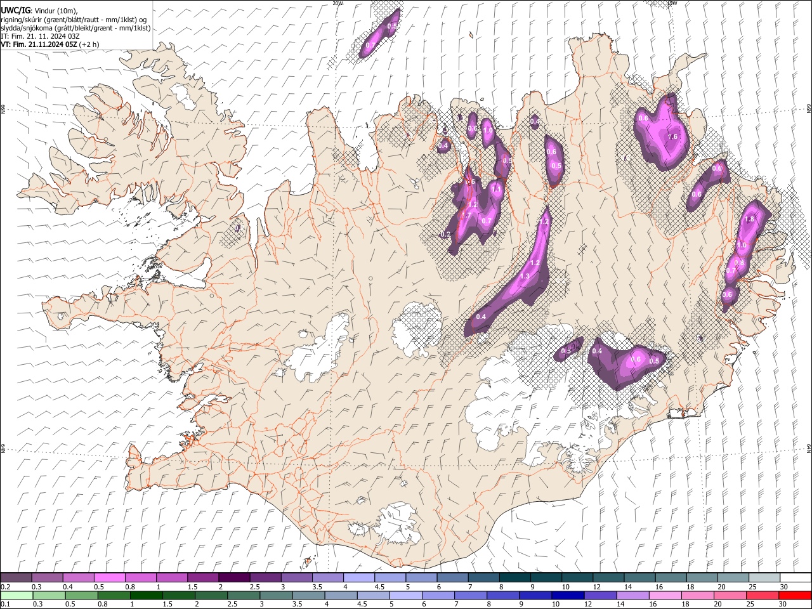This screenshot has width=812, height=609.
Task: Click the dark teal 8 swatch, upper legend row
Action: (x=515, y=577)
